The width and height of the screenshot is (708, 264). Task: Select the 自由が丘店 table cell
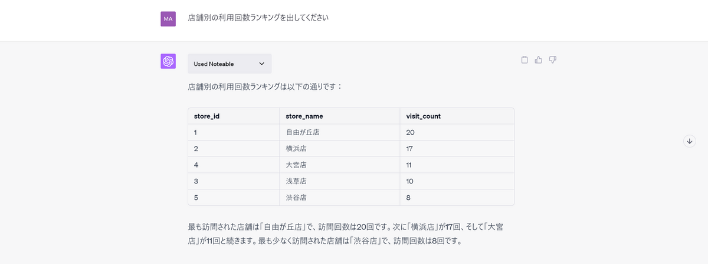coord(340,132)
